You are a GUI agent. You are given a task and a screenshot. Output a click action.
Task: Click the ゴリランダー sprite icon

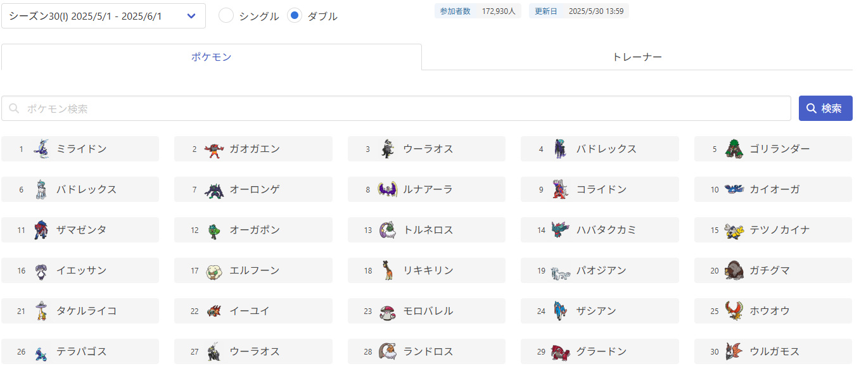[734, 149]
